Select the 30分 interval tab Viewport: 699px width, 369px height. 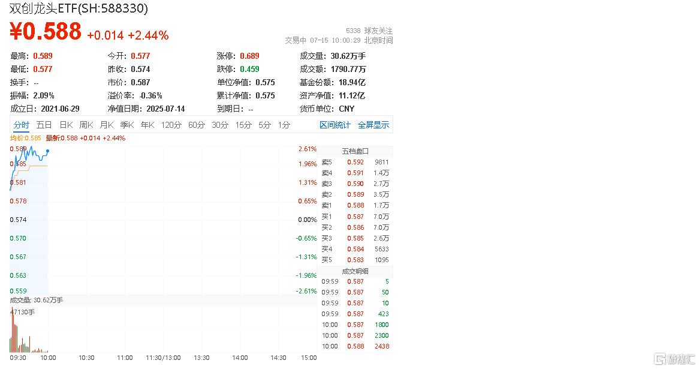220,125
